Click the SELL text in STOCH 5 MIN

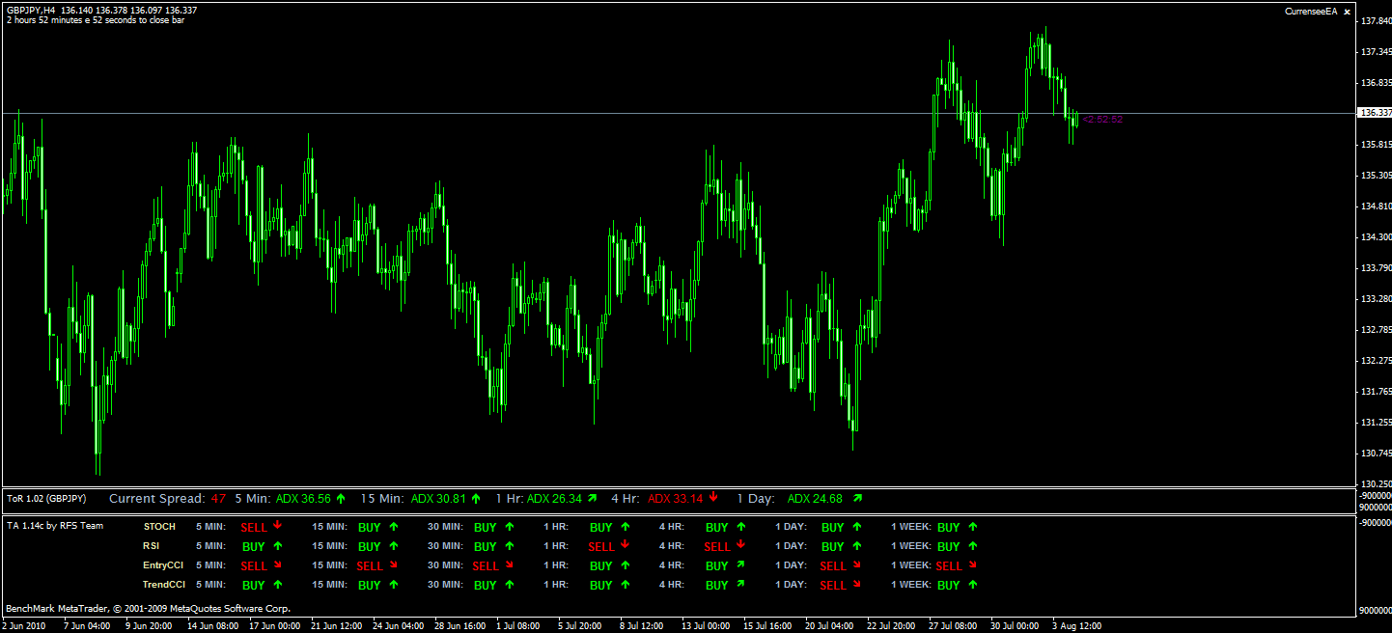point(254,528)
